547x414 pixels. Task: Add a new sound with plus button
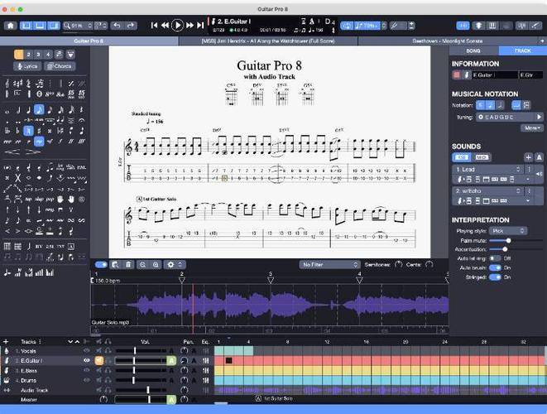[x=528, y=157]
